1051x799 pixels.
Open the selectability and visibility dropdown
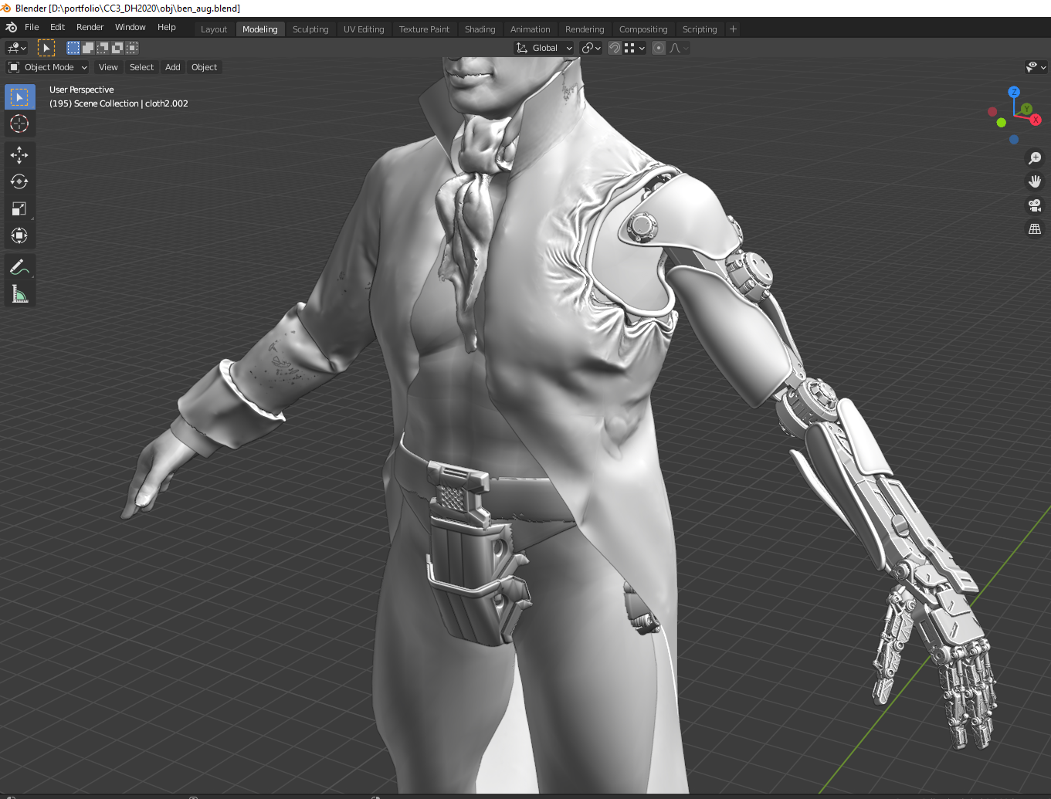(1036, 67)
